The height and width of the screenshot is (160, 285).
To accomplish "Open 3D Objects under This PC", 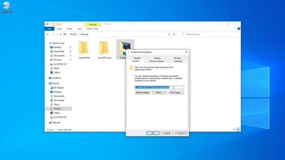I will [x=59, y=88].
